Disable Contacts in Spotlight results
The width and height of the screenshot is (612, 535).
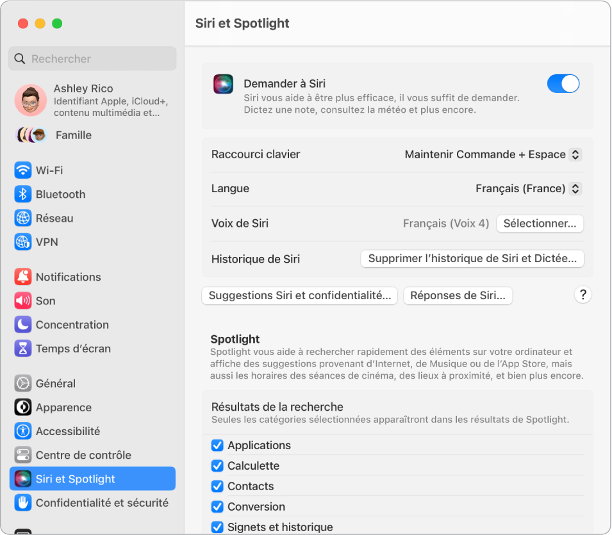pyautogui.click(x=217, y=486)
